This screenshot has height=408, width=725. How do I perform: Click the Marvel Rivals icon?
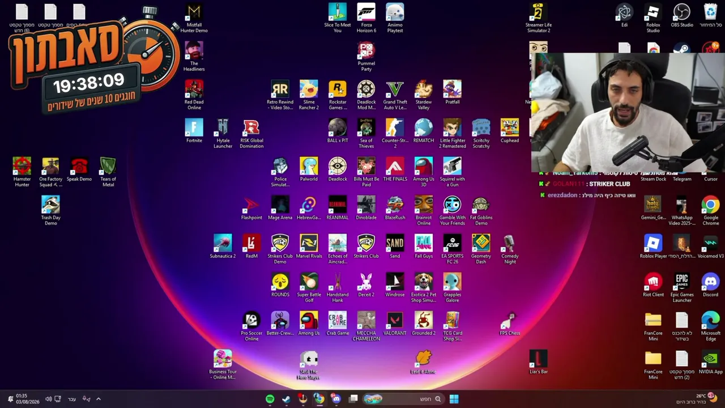[309, 247]
